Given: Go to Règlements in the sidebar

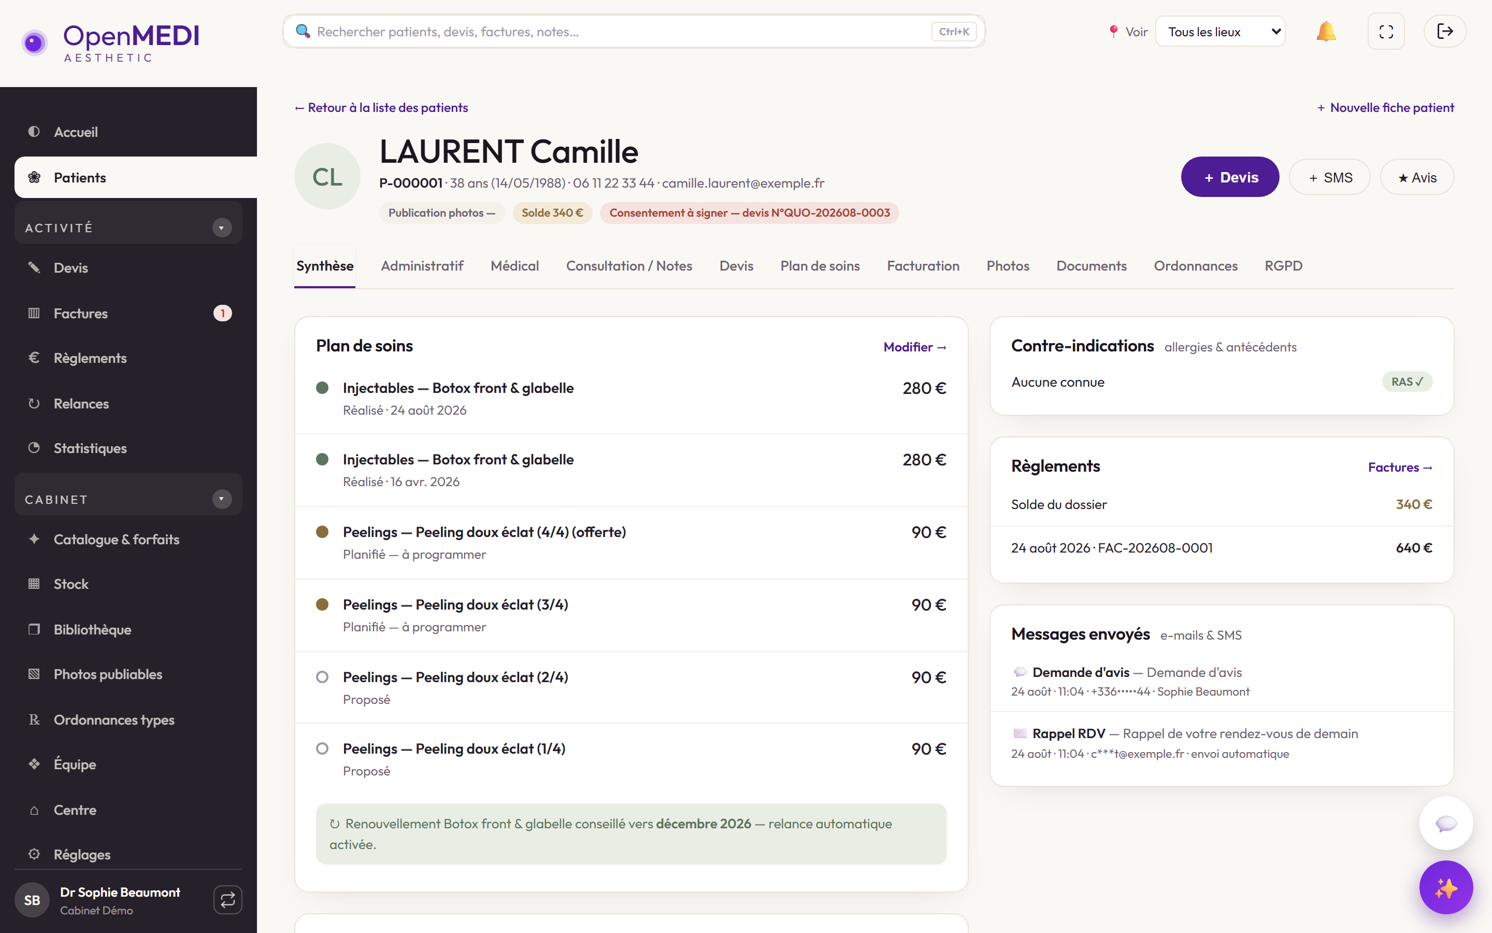Looking at the screenshot, I should (x=128, y=358).
